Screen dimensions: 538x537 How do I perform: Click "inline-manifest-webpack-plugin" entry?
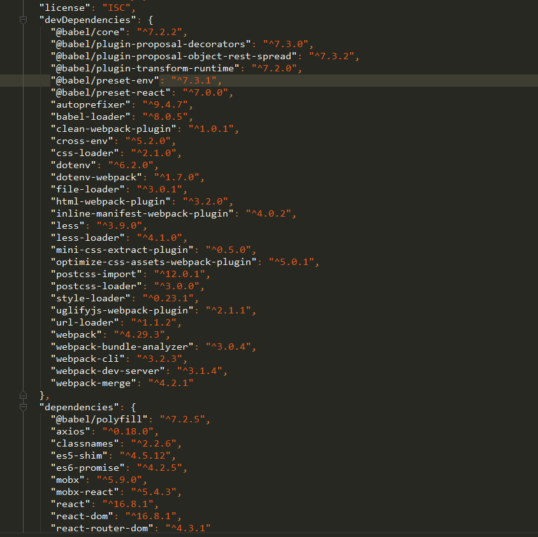(173, 213)
